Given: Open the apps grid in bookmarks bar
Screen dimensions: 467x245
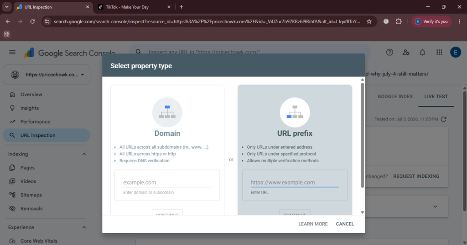Looking at the screenshot, I should [x=7, y=34].
